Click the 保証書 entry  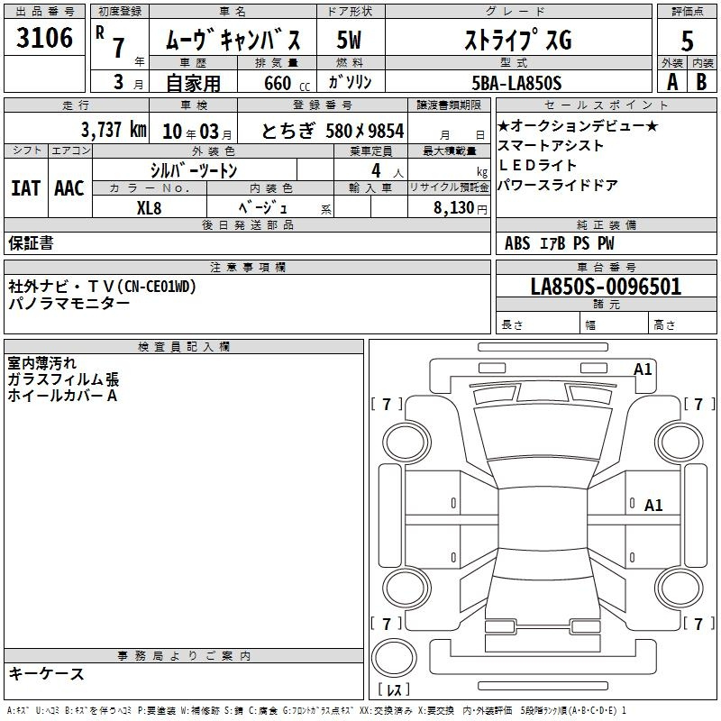31,242
